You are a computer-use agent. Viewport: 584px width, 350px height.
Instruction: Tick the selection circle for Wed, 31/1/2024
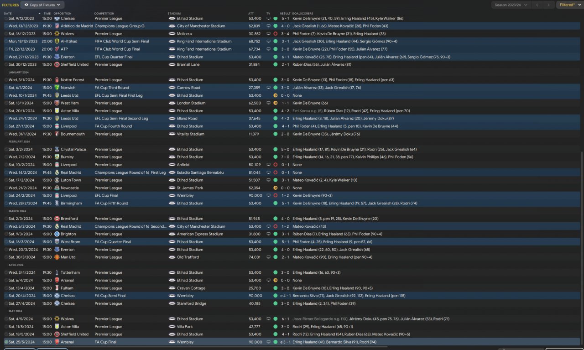click(6, 134)
